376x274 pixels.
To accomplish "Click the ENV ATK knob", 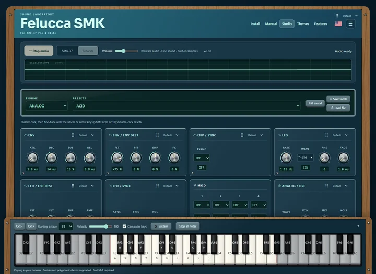I will coord(32,158).
